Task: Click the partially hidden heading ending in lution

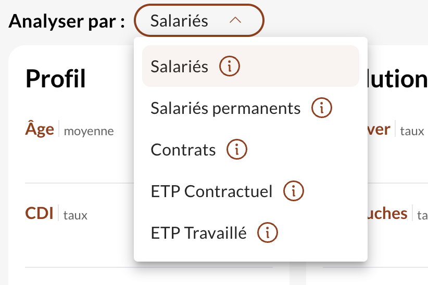Action: 398,79
